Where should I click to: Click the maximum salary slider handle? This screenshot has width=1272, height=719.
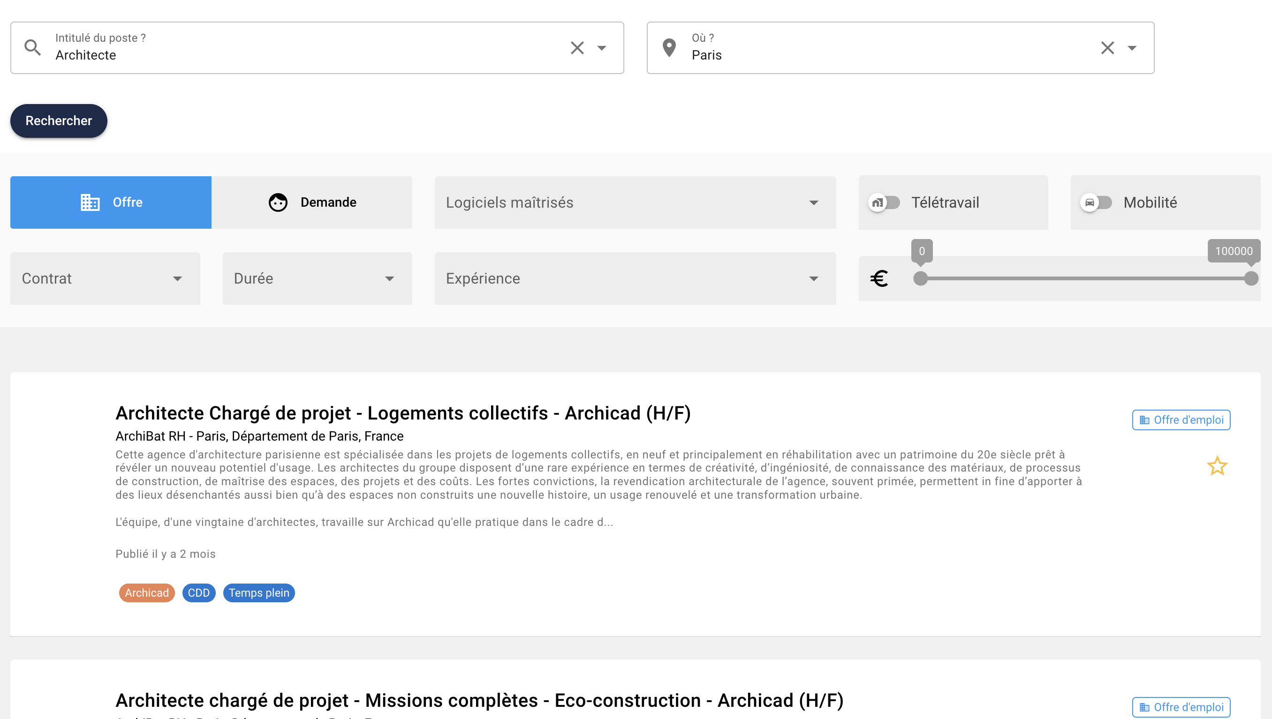1251,278
